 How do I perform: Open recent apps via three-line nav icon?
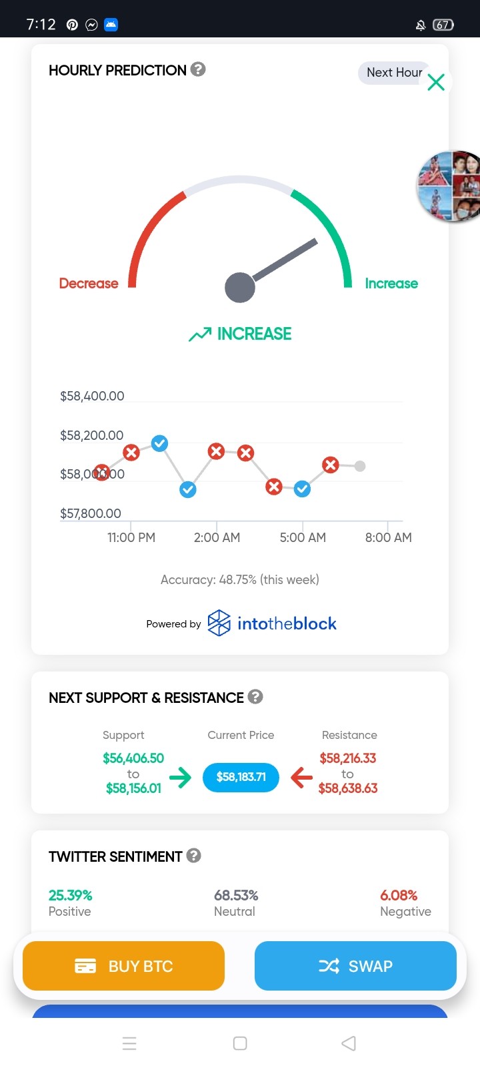coord(130,1043)
